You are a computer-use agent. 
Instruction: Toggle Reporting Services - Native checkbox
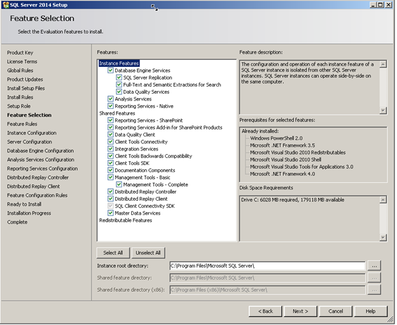tap(111, 106)
